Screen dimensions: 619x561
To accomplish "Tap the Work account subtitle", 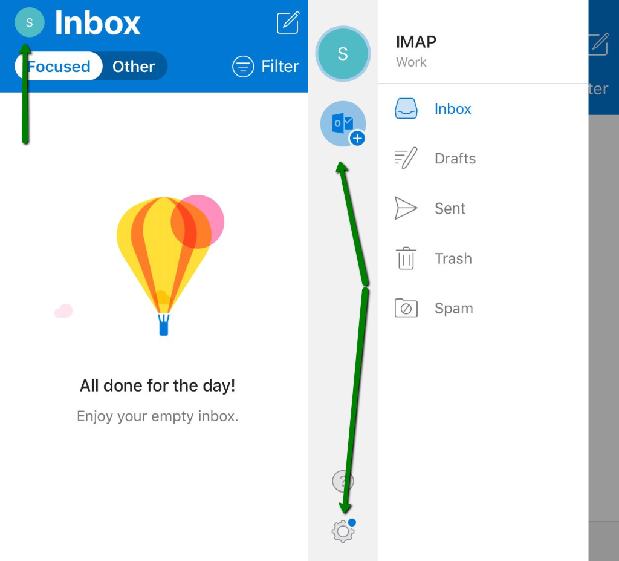I will [x=411, y=62].
